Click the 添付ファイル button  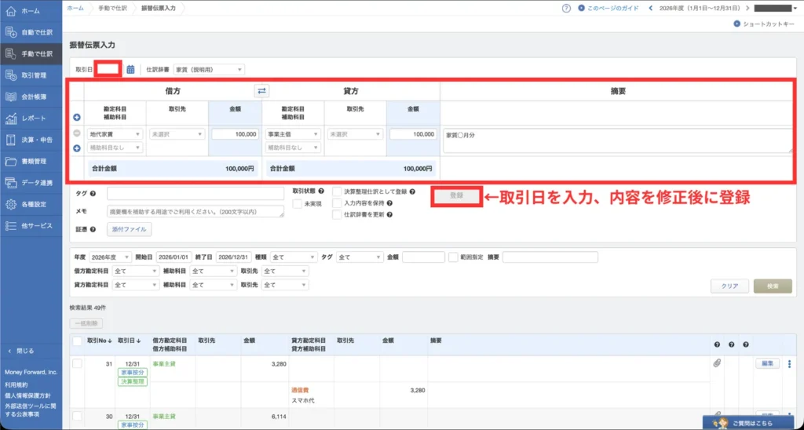pos(130,230)
